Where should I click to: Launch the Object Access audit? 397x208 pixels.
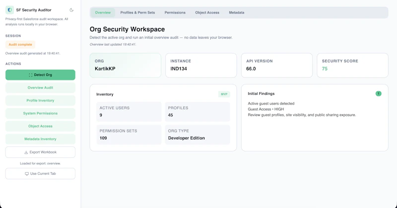[40, 126]
